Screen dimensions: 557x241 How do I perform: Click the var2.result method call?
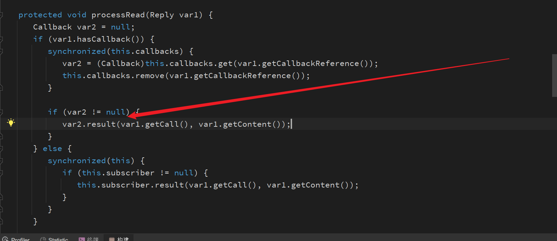click(x=89, y=124)
